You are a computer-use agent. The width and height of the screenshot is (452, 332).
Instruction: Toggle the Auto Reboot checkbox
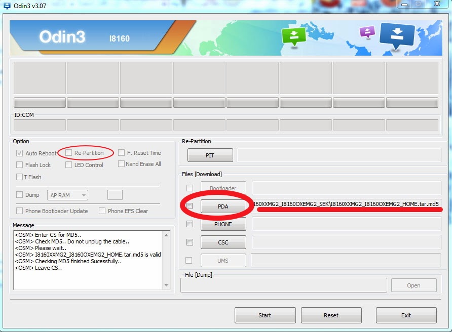point(19,153)
